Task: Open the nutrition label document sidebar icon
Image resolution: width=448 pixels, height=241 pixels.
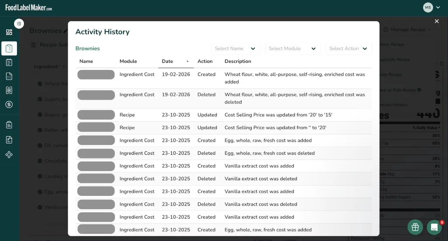Action: point(9,76)
